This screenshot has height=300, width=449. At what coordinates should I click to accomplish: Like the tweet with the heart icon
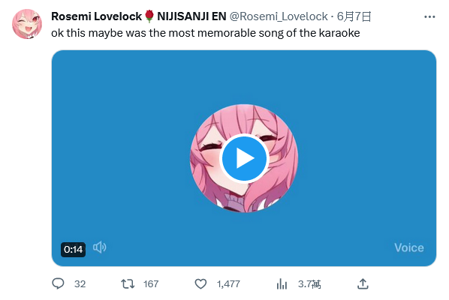[200, 283]
